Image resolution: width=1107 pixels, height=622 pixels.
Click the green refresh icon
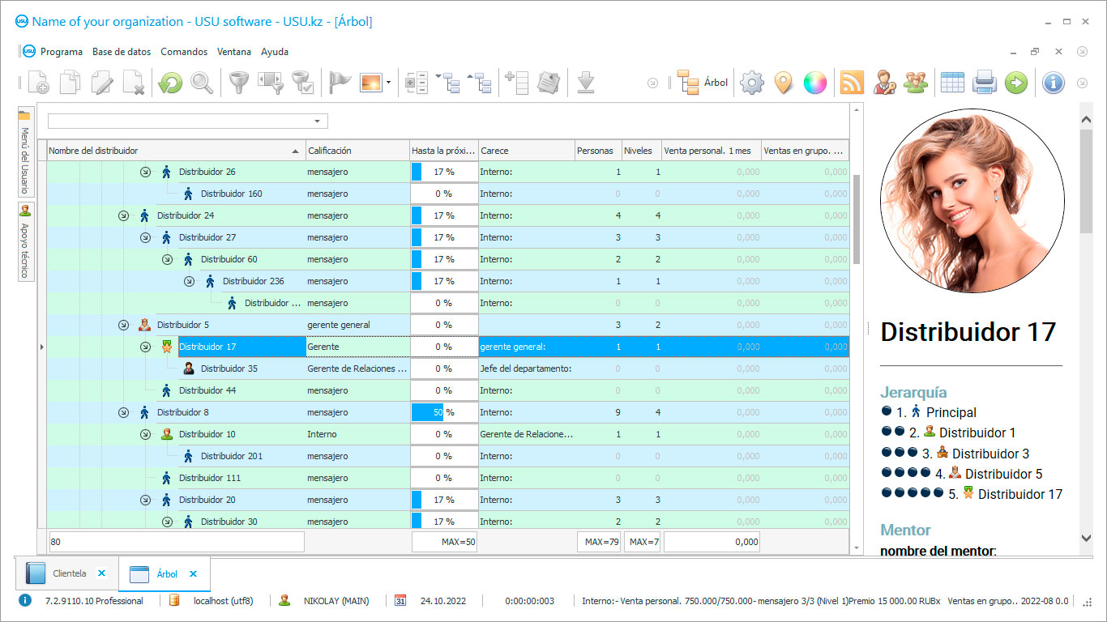(170, 83)
